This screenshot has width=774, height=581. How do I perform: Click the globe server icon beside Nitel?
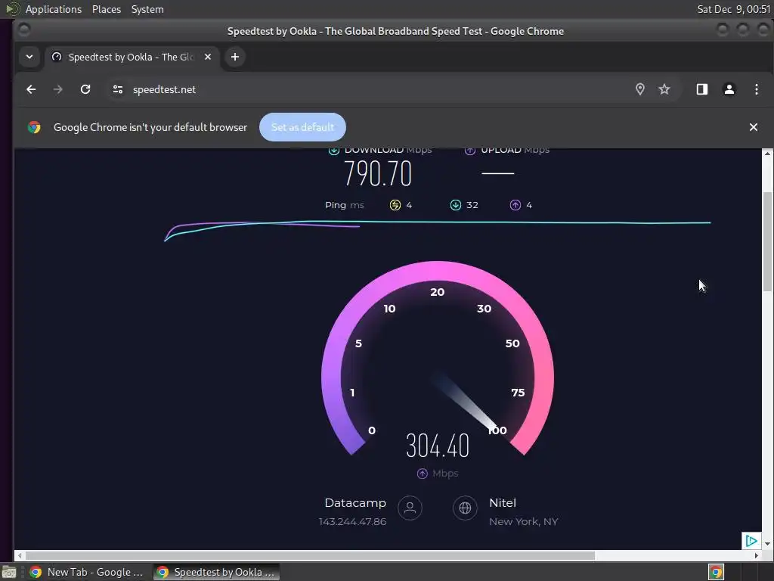465,508
